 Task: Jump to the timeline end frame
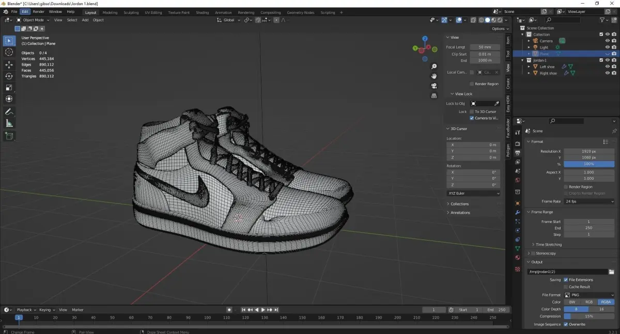(x=276, y=310)
